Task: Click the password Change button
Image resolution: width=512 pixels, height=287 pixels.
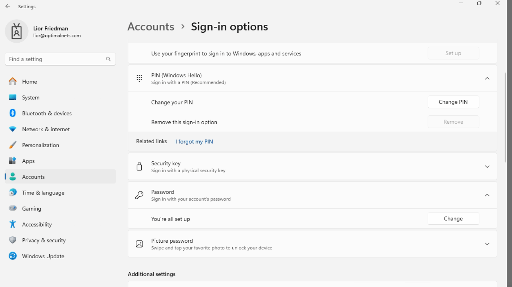Action: pos(453,219)
